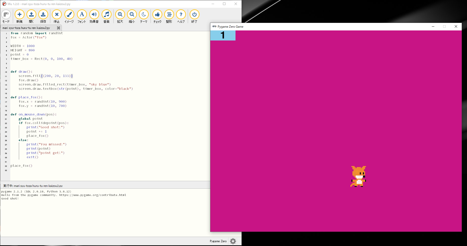The height and width of the screenshot is (246, 467).
Task: Place cursor on 'def draw():' line
Action: 22,72
